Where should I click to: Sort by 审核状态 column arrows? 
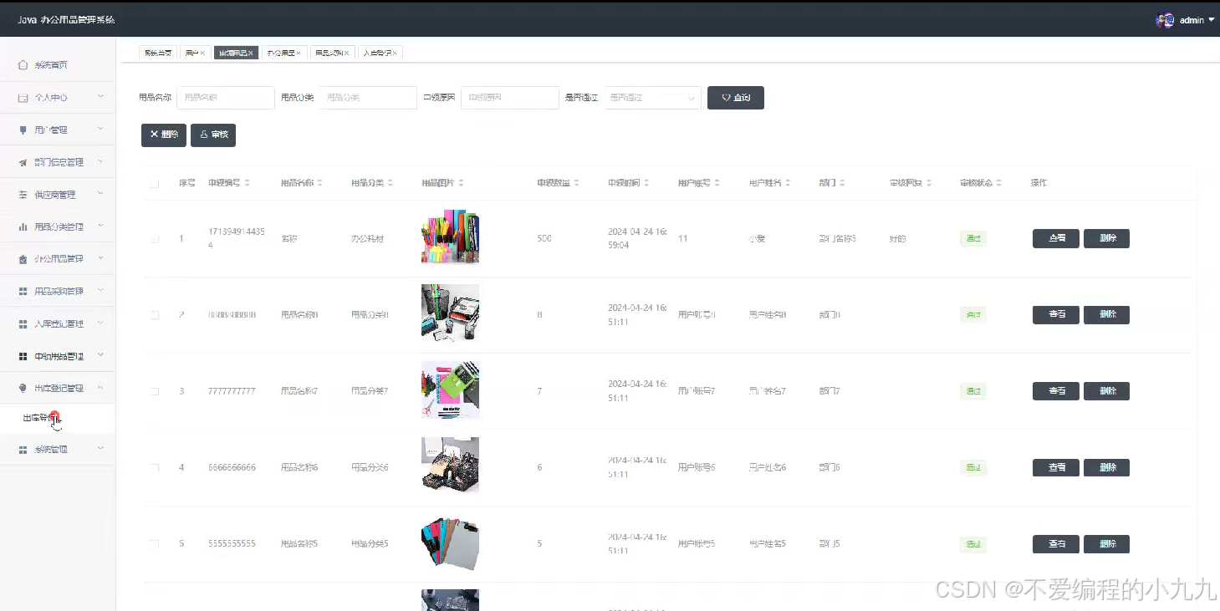pyautogui.click(x=999, y=183)
